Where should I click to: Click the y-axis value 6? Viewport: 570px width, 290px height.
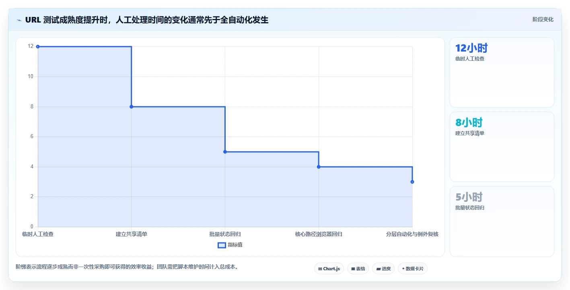(32, 137)
